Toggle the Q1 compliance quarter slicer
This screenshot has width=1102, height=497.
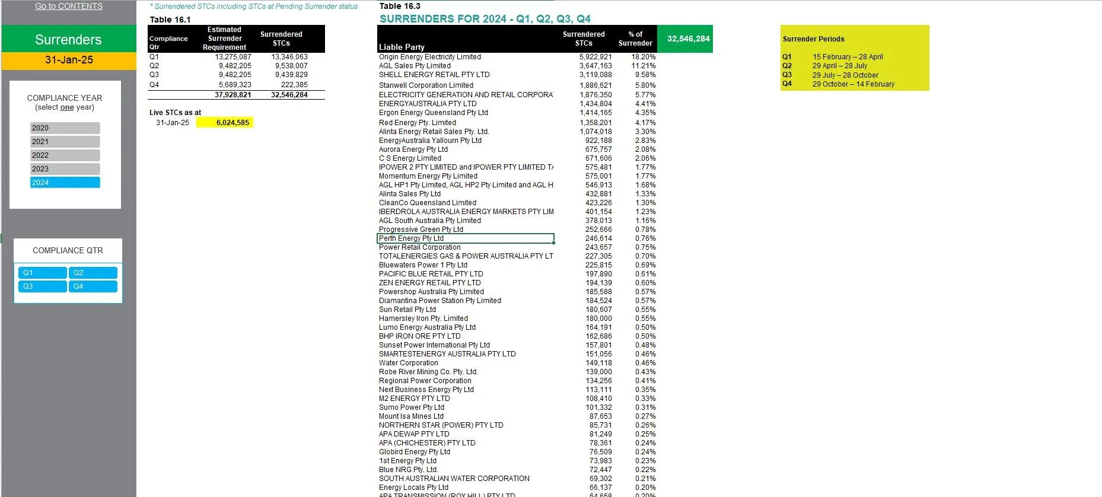tap(43, 273)
